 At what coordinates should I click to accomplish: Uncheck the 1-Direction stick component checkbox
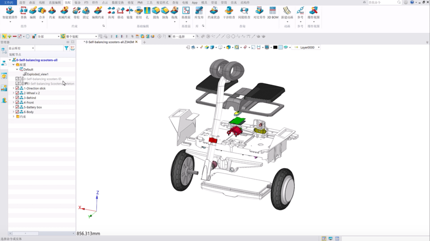[x=17, y=88]
